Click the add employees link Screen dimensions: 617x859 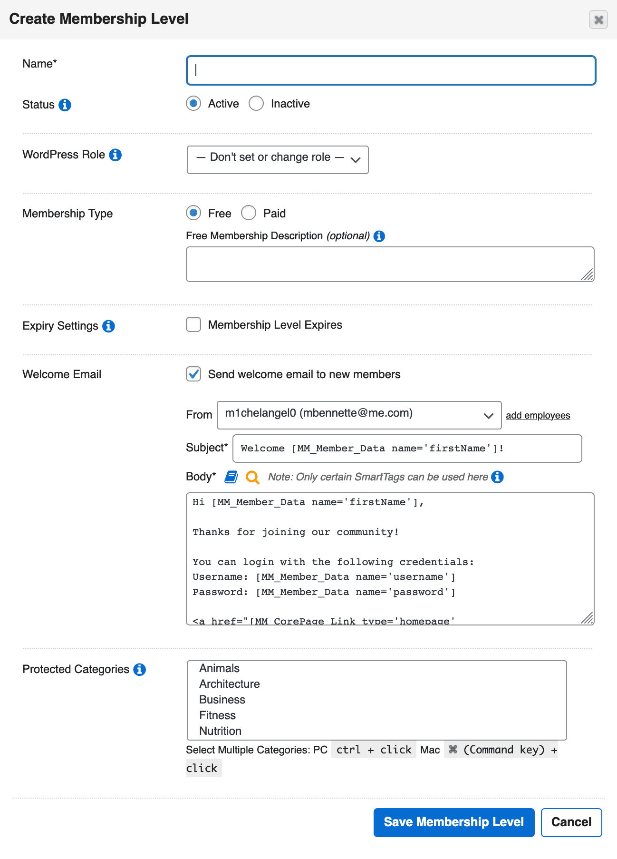click(538, 415)
